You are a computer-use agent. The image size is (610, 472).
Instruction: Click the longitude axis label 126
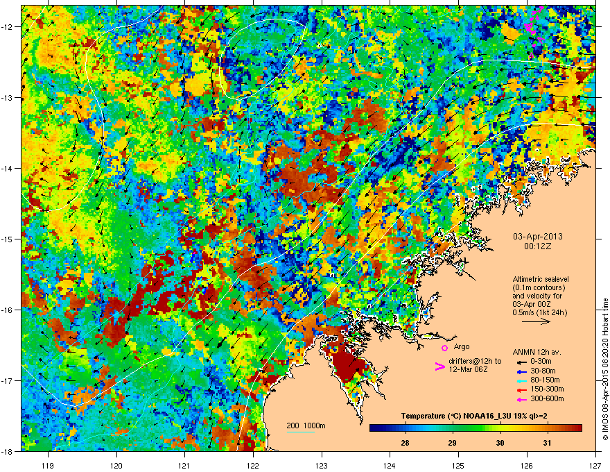pos(527,465)
